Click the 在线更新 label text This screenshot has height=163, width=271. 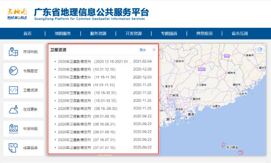tap(30, 109)
